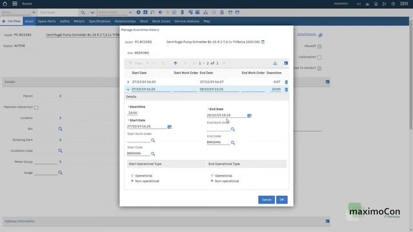413x232 pixels.
Task: Open the hamburger navigation menu
Action: pyautogui.click(x=15, y=4)
